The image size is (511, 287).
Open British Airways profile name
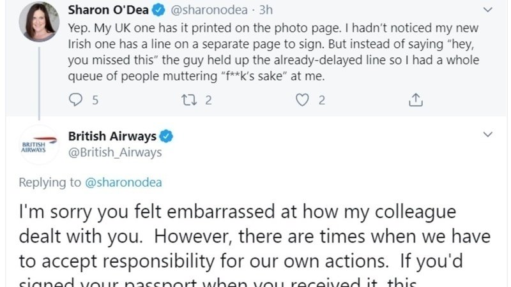coord(112,136)
